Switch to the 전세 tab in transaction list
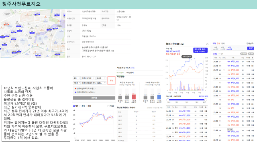The width and height of the screenshot is (257, 144). point(218,44)
